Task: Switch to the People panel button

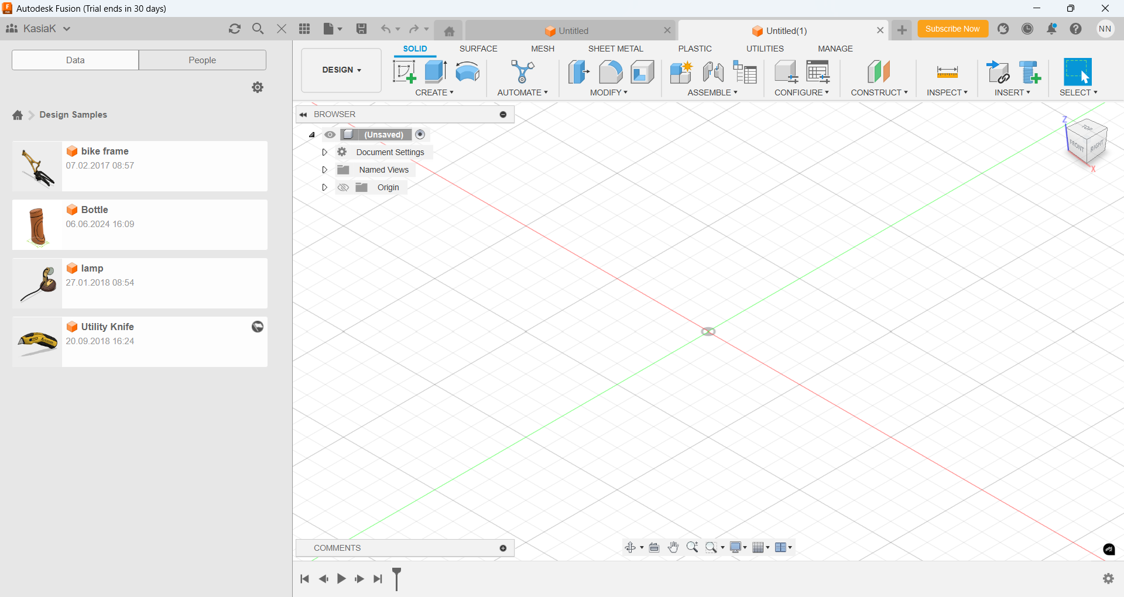Action: click(x=203, y=60)
